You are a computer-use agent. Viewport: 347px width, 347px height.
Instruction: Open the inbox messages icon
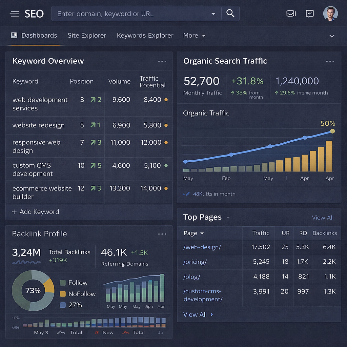point(291,14)
